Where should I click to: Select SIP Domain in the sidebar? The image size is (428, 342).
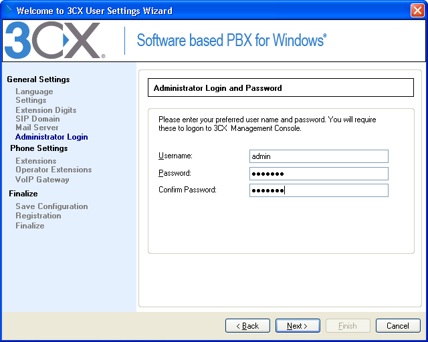[37, 119]
